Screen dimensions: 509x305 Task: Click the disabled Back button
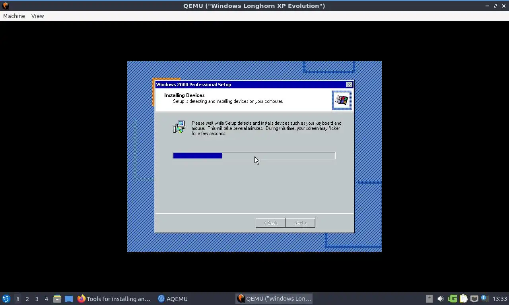tap(270, 223)
